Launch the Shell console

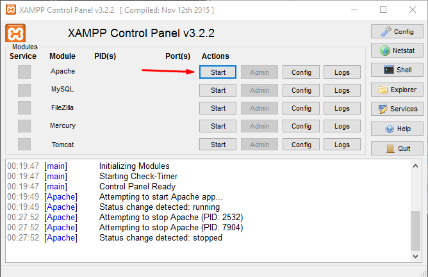coord(397,70)
